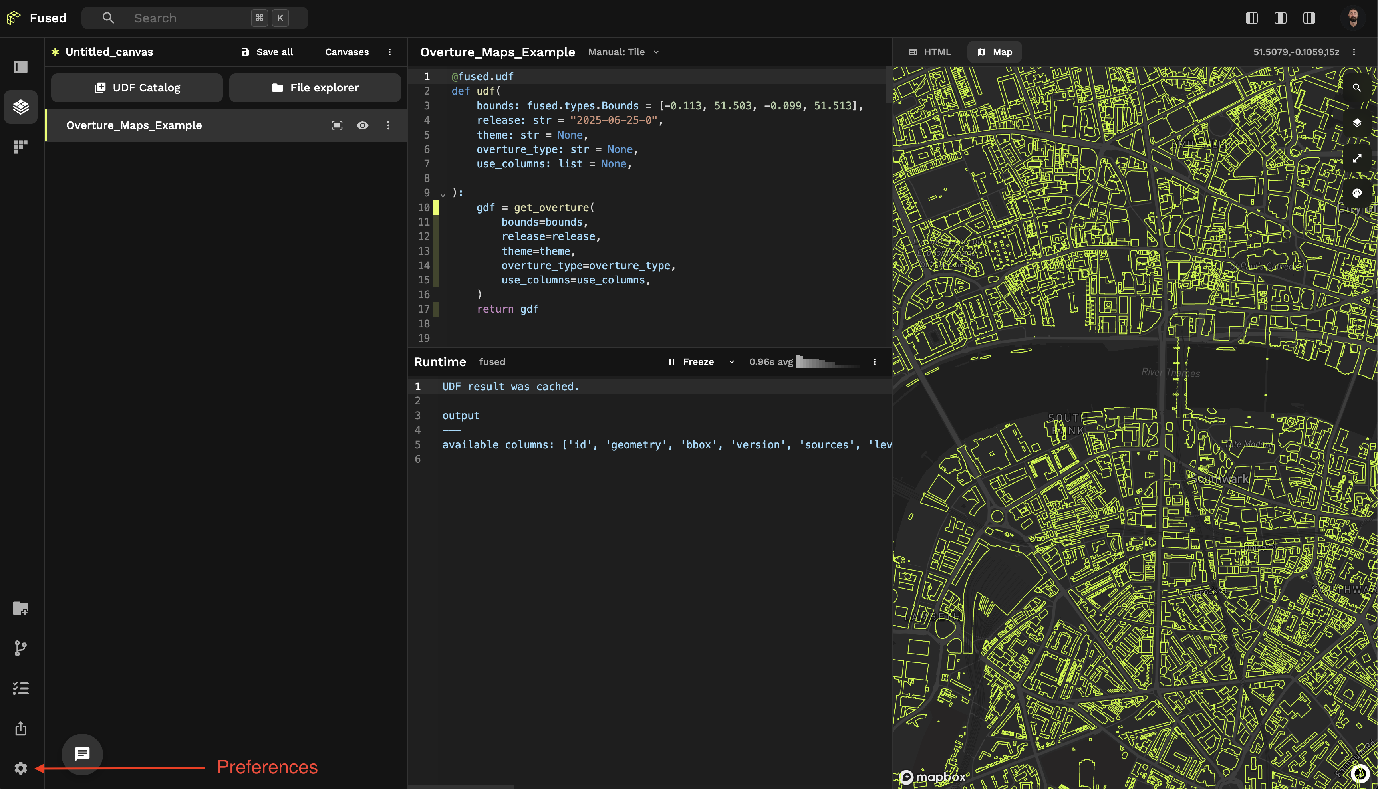This screenshot has width=1378, height=789.
Task: Expand map to fullscreen arrows icon
Action: (1356, 158)
